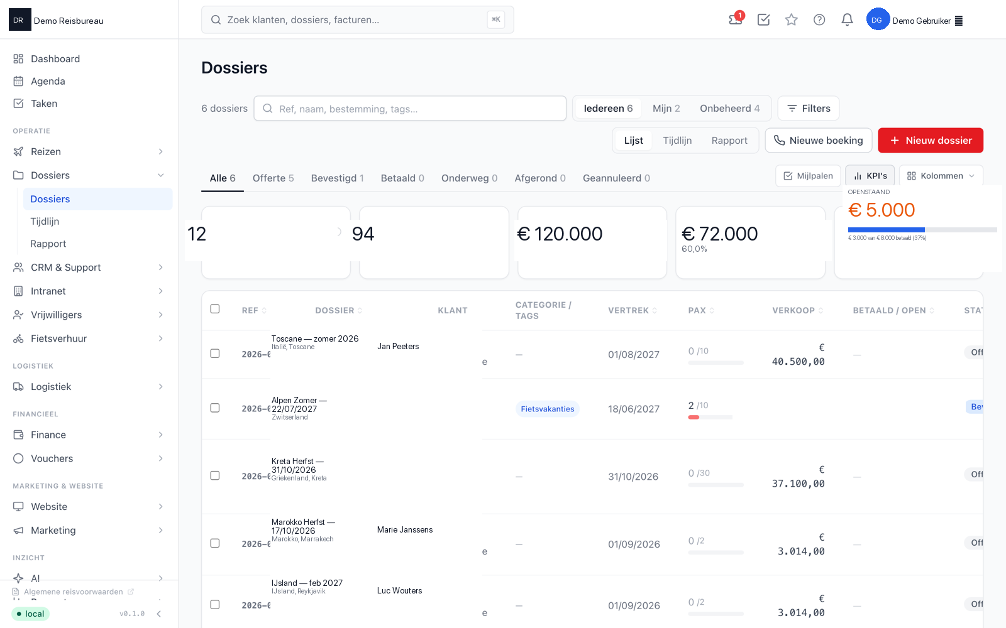Viewport: 1006px width, 628px height.
Task: Open the inbox icon with red badge
Action: point(736,19)
